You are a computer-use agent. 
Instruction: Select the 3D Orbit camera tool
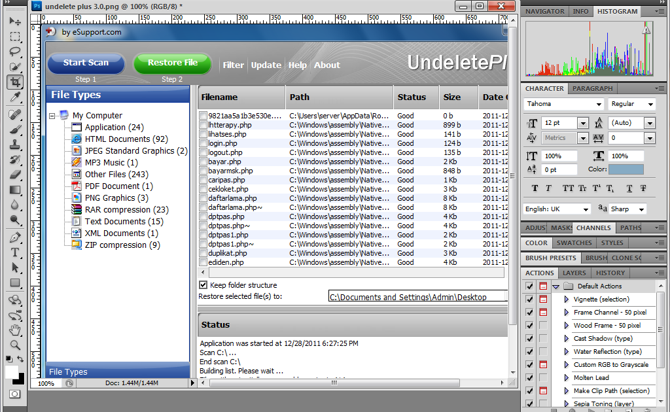(x=15, y=315)
